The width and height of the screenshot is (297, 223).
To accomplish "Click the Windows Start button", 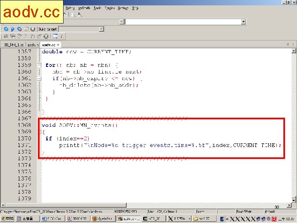I will point(7,218).
